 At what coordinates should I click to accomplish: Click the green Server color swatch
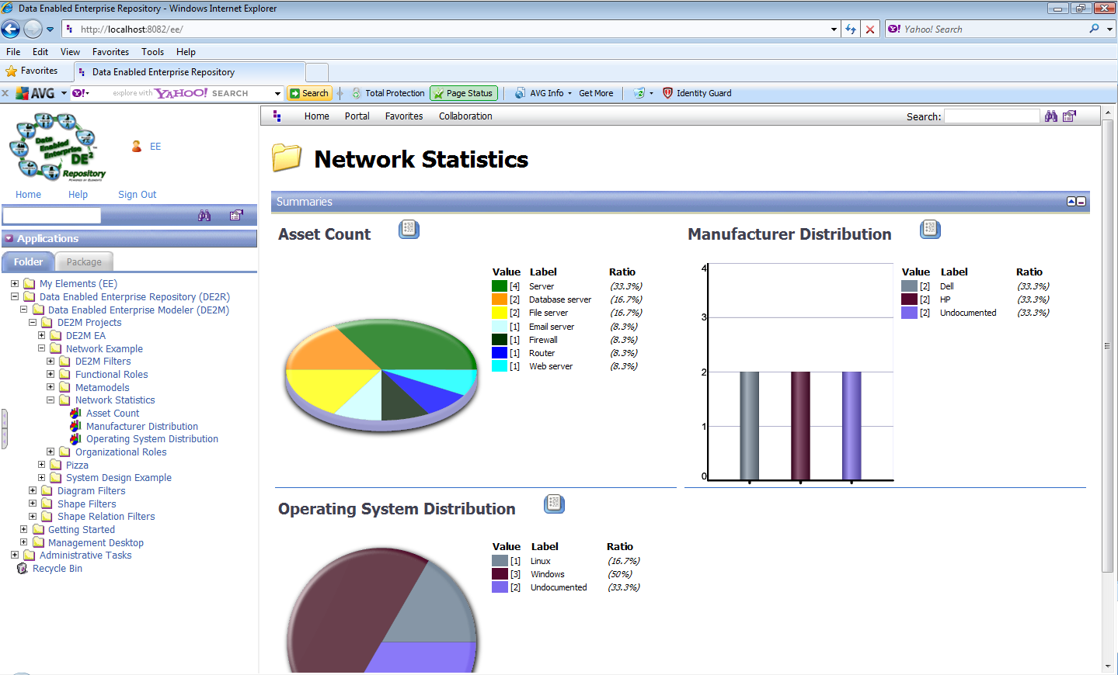500,286
